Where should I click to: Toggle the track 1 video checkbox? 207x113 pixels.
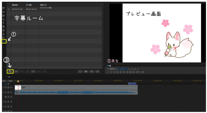tap(8, 88)
